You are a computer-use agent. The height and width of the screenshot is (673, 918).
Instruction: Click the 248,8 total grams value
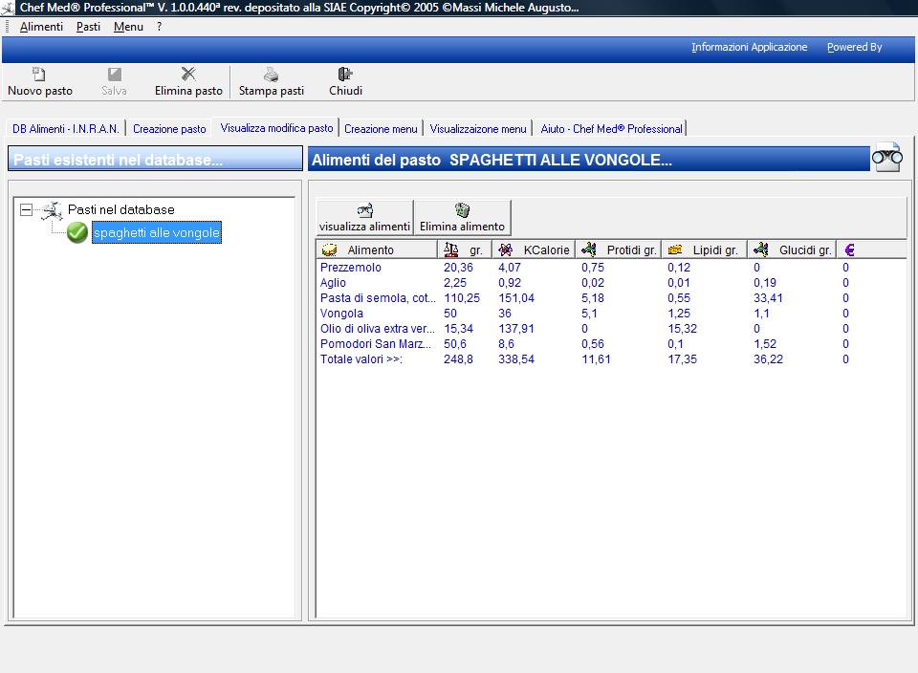click(x=458, y=358)
